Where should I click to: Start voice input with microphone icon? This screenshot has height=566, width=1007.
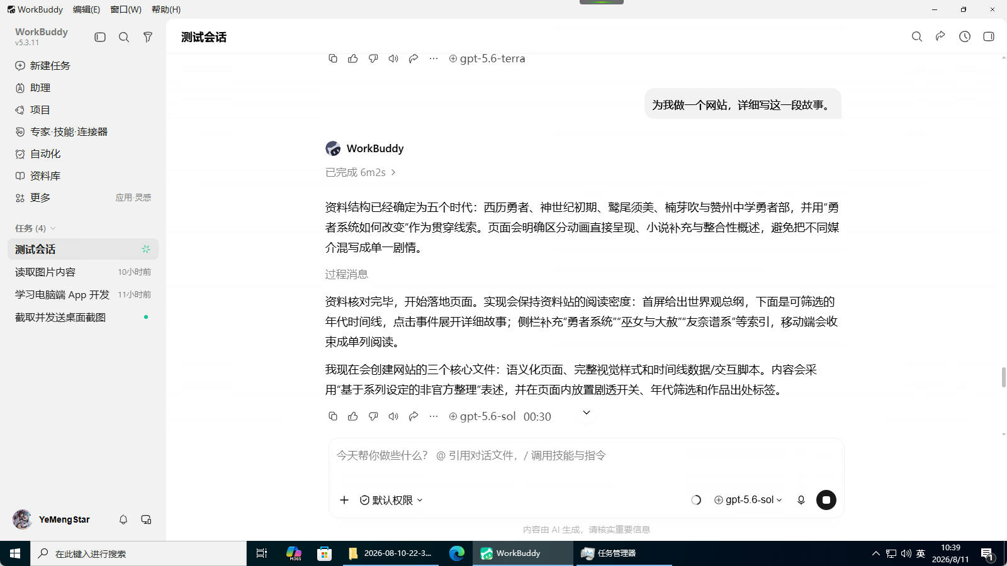coord(801,500)
